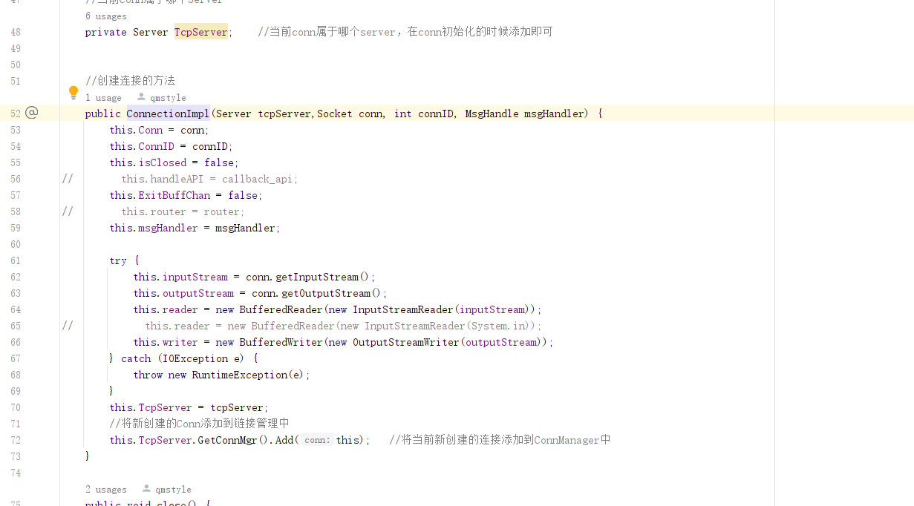Click the "conn:" parameter hint in Add call
Viewport: 914px width, 506px height.
(317, 440)
